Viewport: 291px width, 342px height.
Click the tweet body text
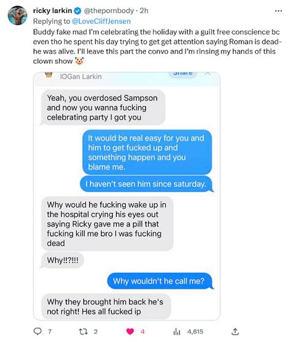(x=158, y=47)
